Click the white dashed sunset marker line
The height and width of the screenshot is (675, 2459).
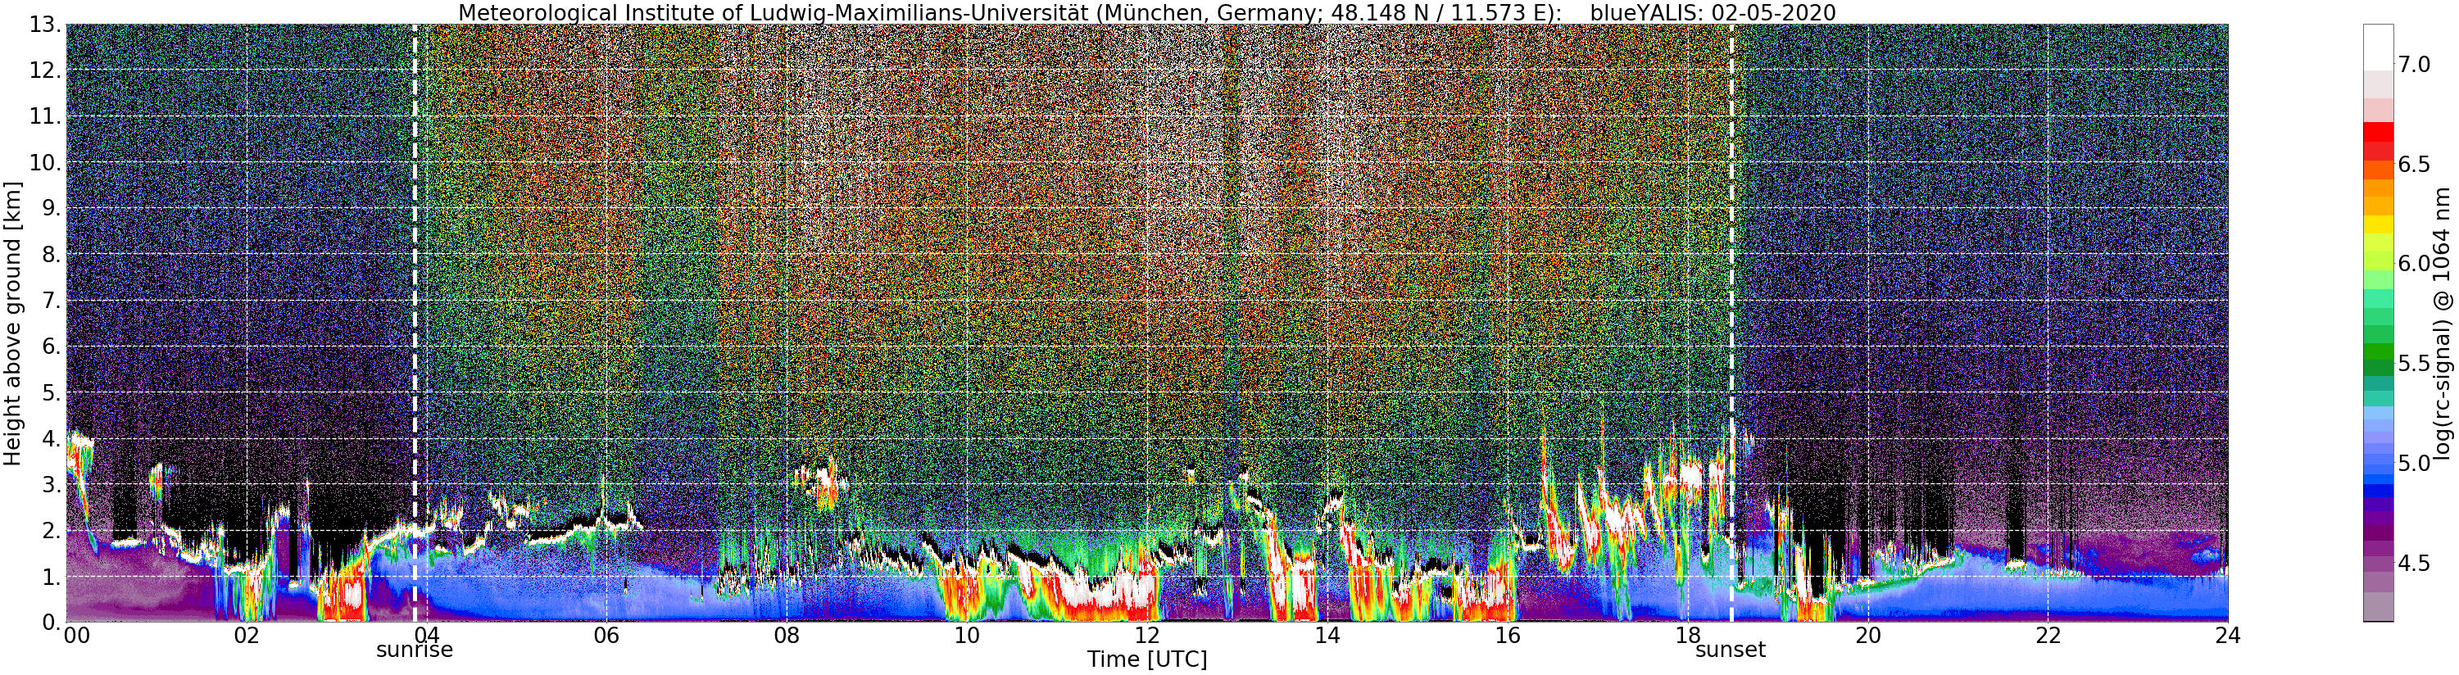coord(1731,323)
